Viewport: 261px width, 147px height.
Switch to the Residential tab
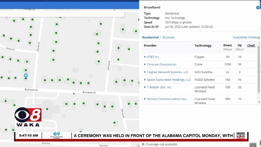pyautogui.click(x=150, y=37)
